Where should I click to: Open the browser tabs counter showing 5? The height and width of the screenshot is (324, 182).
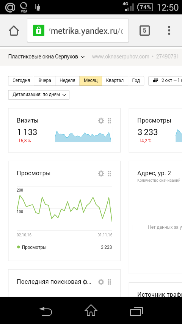tap(144, 31)
